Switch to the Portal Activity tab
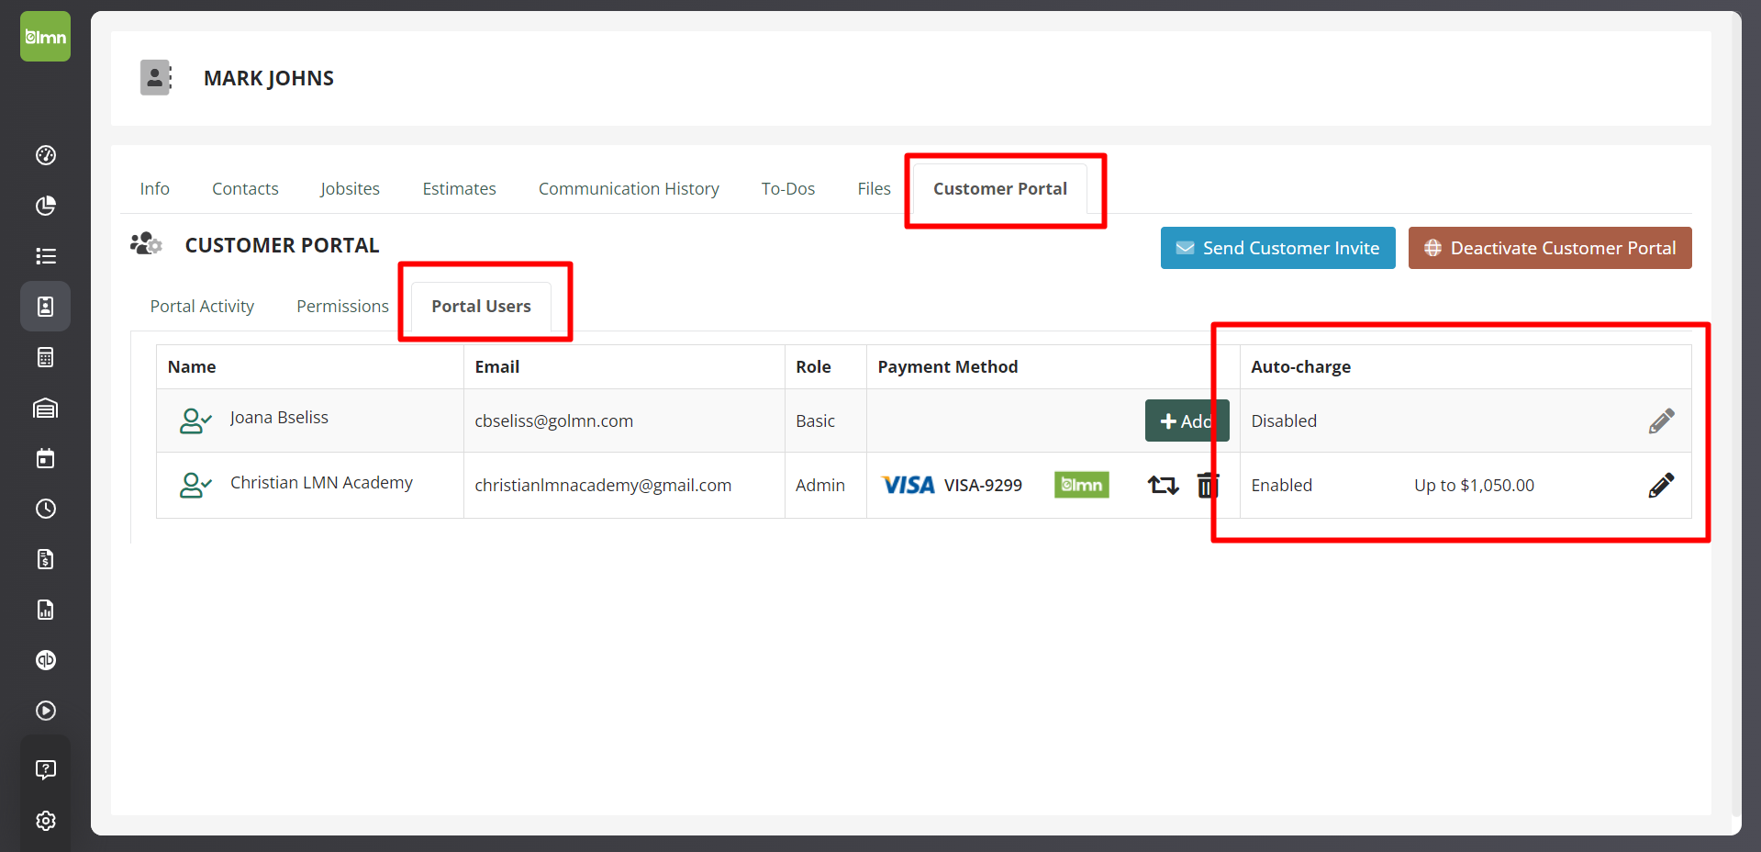The image size is (1761, 852). tap(202, 306)
